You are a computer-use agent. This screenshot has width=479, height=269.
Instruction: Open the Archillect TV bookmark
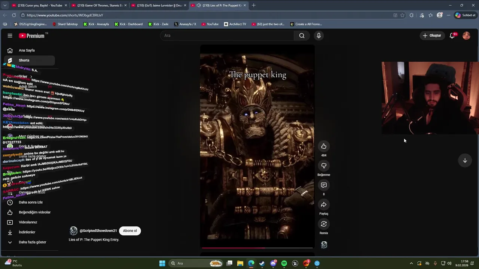coord(235,24)
